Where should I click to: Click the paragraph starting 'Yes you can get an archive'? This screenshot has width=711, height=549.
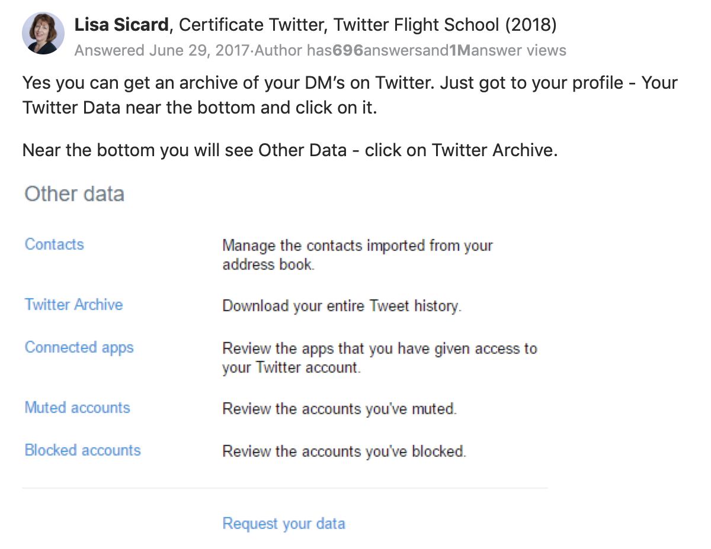(350, 95)
